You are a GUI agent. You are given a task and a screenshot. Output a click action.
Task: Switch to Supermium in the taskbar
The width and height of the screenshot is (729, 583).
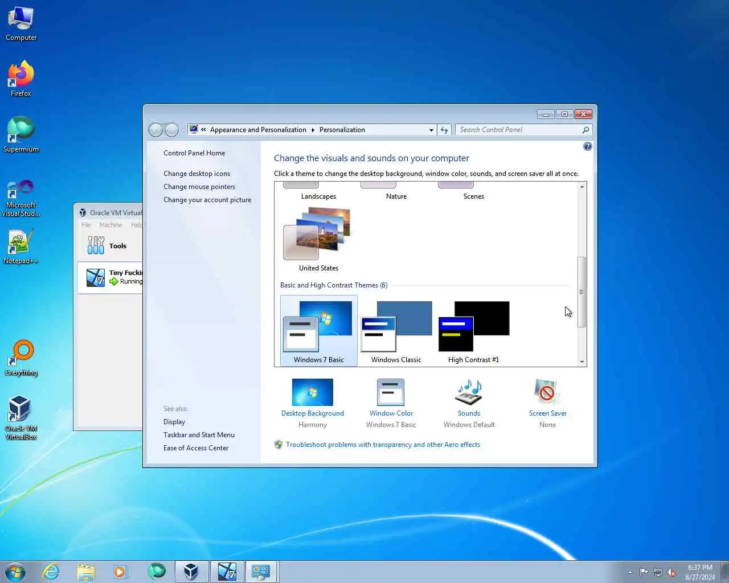point(156,571)
